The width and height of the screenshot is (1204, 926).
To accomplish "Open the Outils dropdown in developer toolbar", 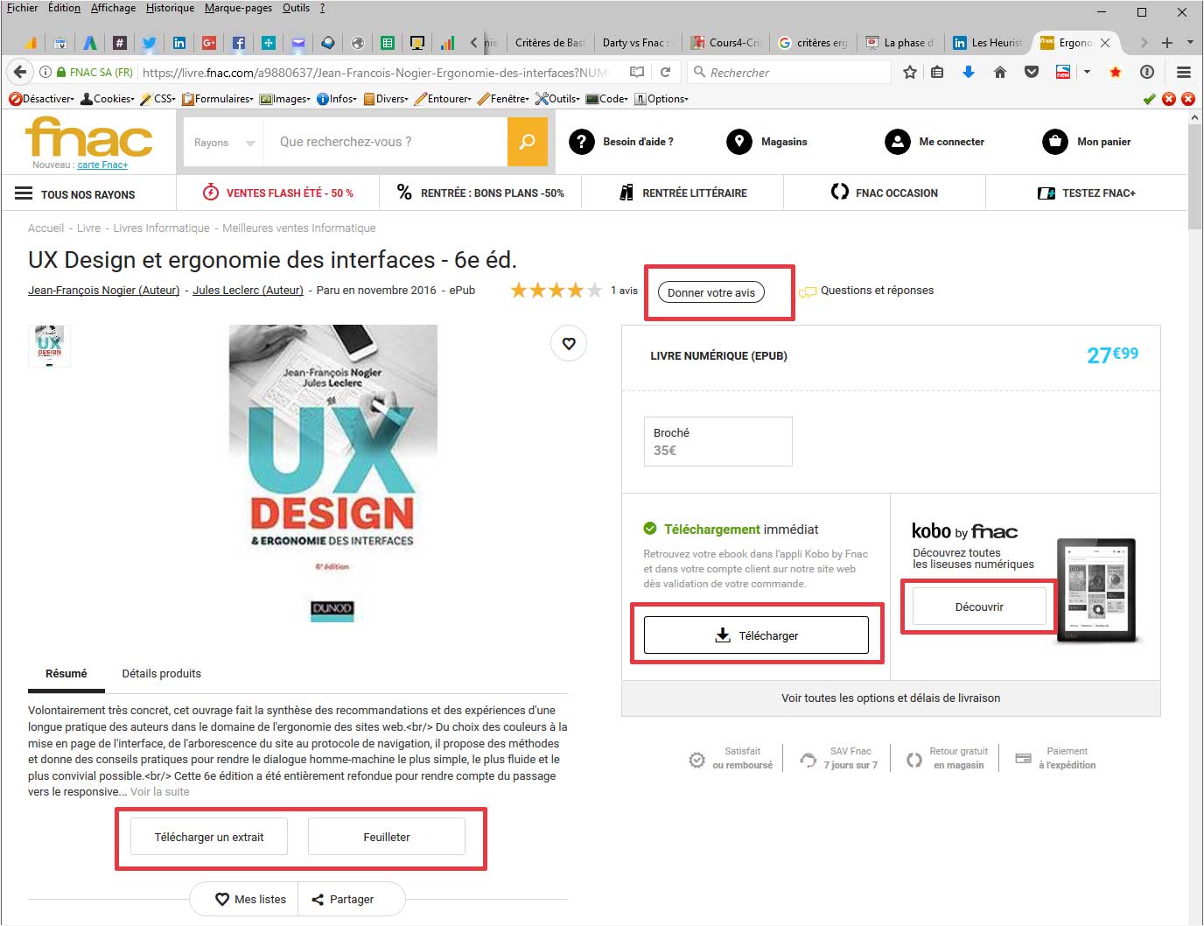I will pyautogui.click(x=558, y=99).
